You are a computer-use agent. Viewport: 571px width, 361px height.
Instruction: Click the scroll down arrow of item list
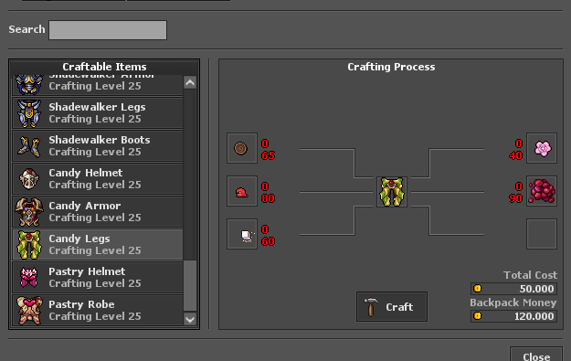190,320
